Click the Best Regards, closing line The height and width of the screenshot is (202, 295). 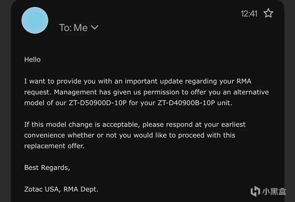47,168
